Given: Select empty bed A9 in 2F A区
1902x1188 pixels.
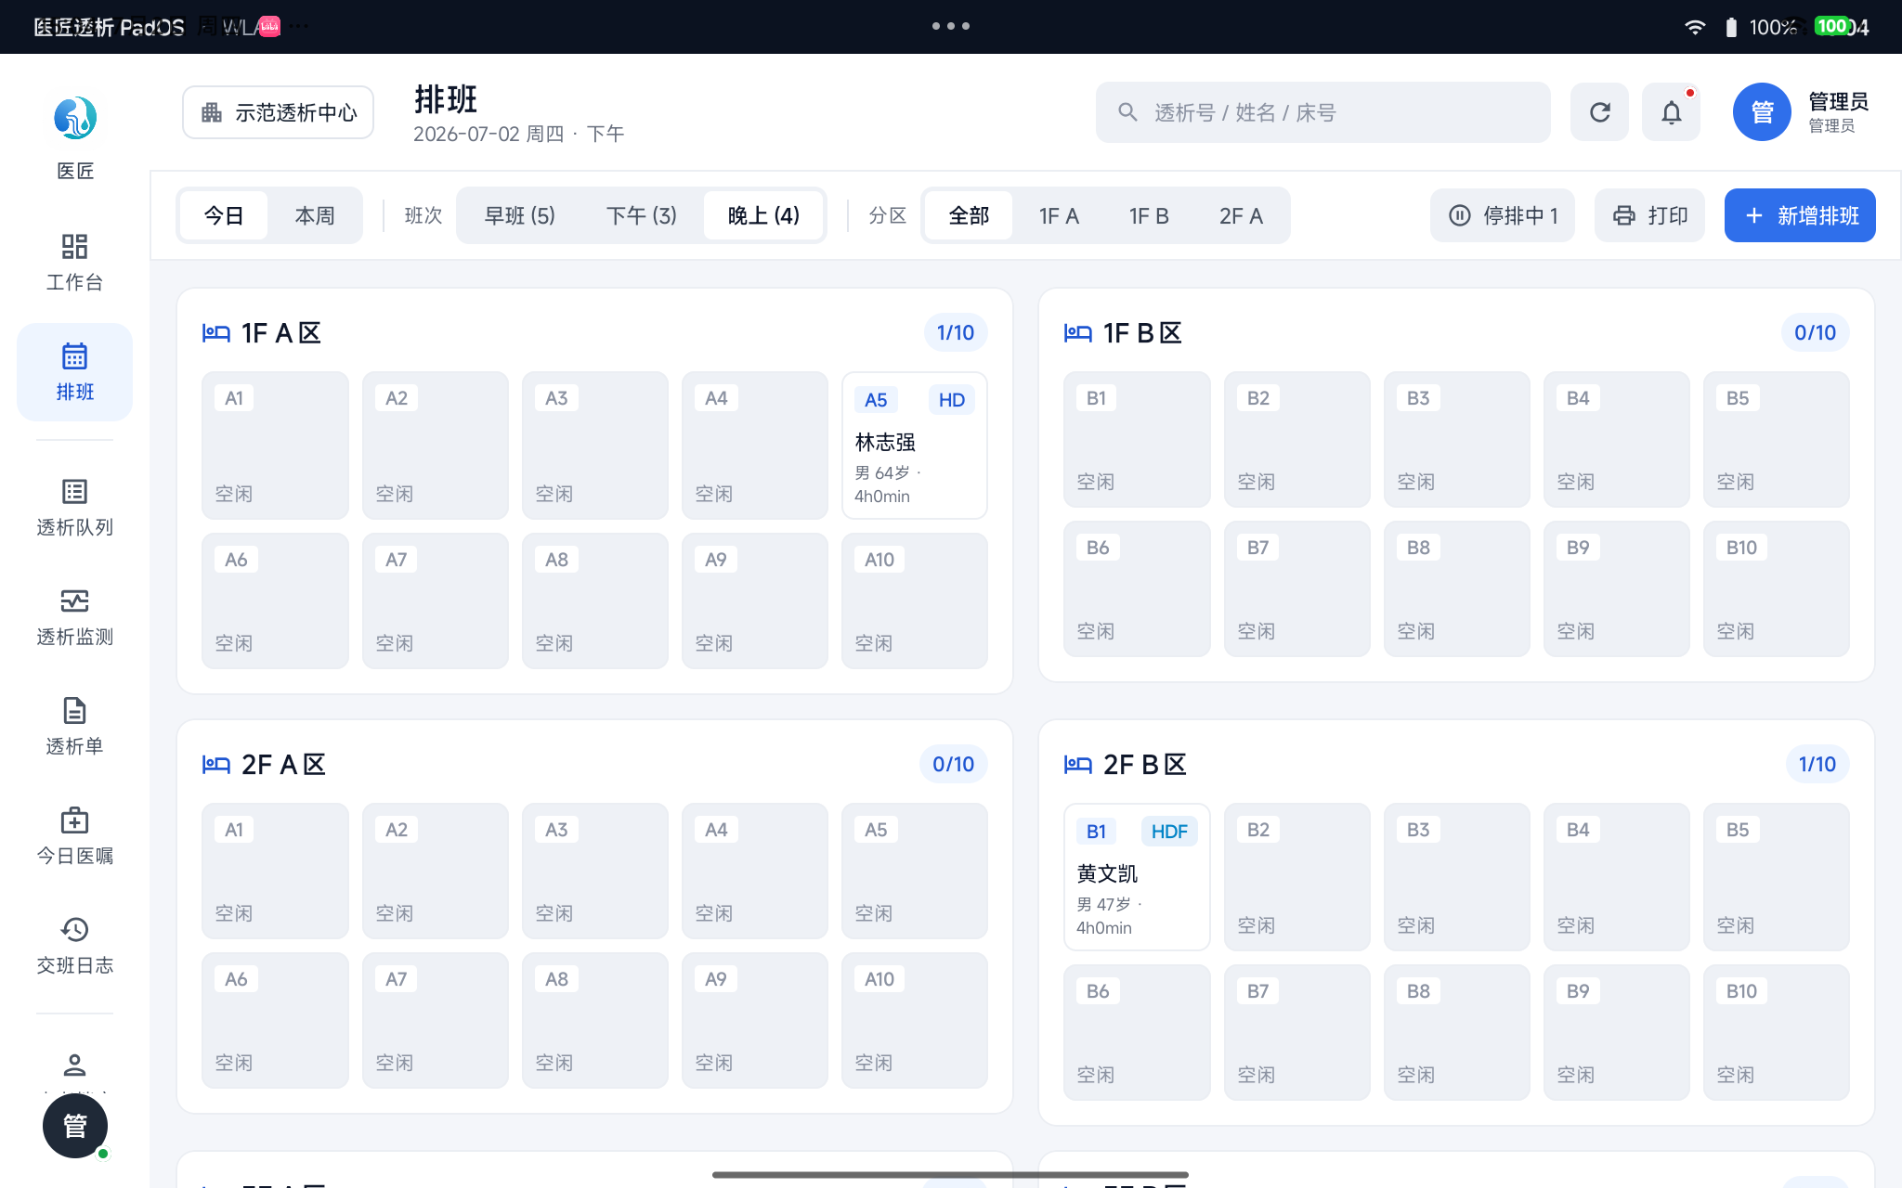Looking at the screenshot, I should click(755, 1020).
